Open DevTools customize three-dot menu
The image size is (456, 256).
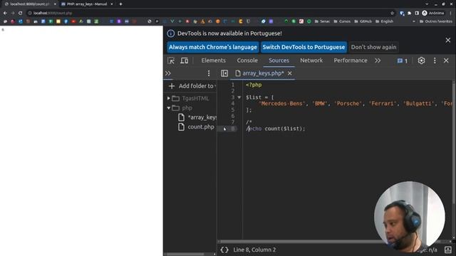pyautogui.click(x=435, y=60)
